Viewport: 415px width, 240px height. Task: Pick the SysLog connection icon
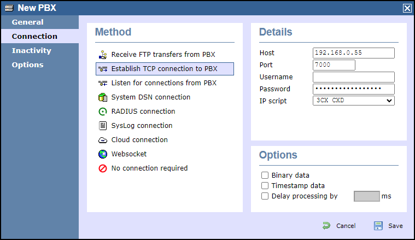(102, 126)
